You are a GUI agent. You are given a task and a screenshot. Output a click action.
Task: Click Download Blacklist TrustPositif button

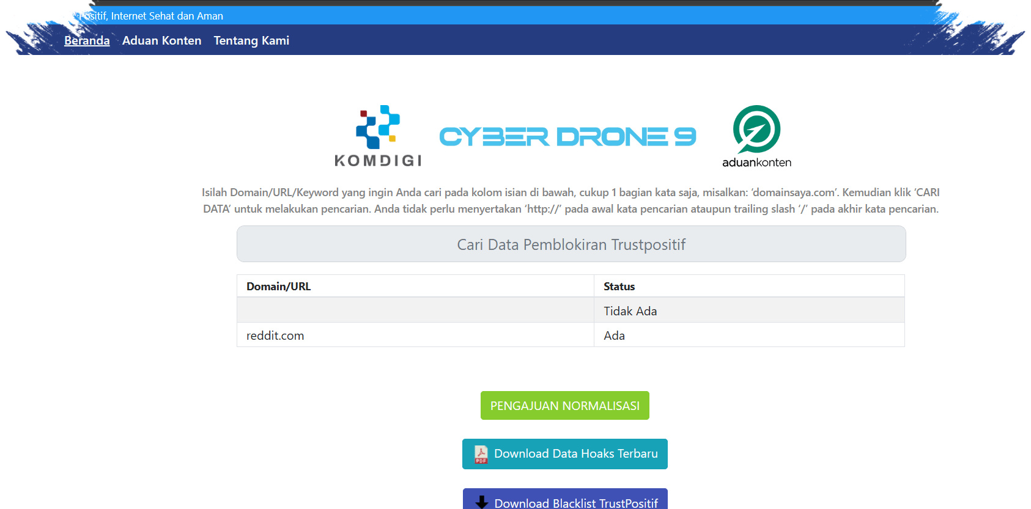pyautogui.click(x=565, y=499)
